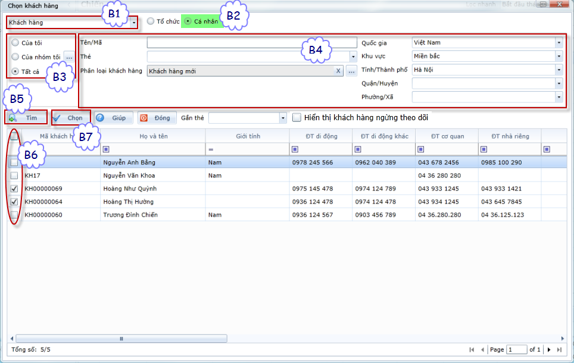
Task: Open Phân loại khách hàng browse ellipsis button
Action: 351,71
